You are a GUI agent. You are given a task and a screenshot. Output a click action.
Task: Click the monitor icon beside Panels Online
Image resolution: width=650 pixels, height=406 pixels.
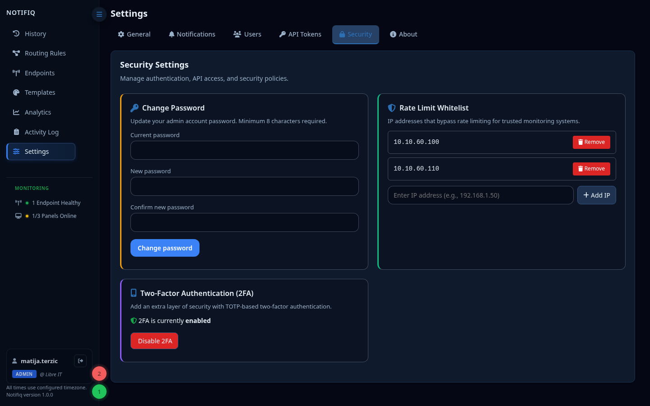pos(18,216)
